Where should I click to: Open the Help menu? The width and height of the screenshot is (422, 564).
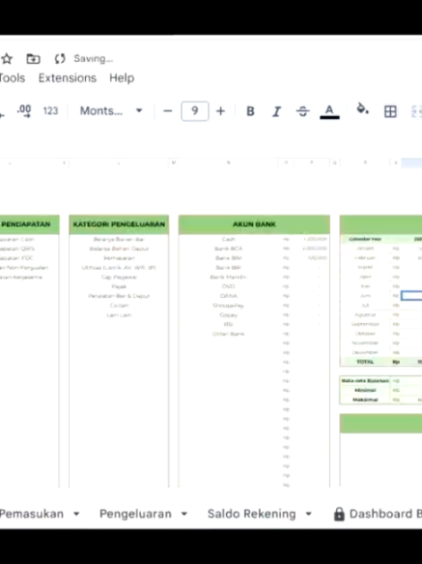[122, 78]
